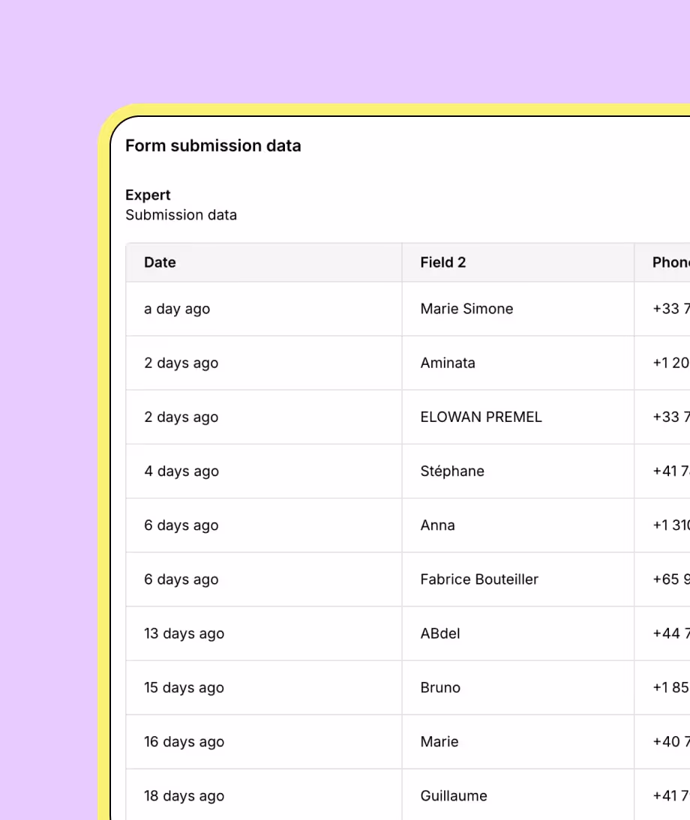Click the Stéphane name cell
Screen dimensions: 690x820
click(518, 471)
